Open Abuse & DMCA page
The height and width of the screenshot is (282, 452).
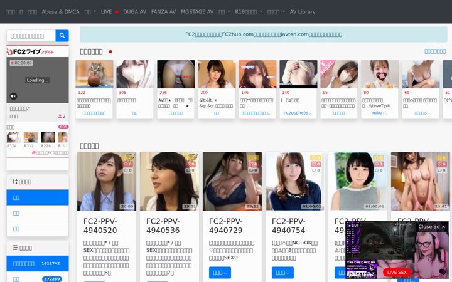(60, 12)
